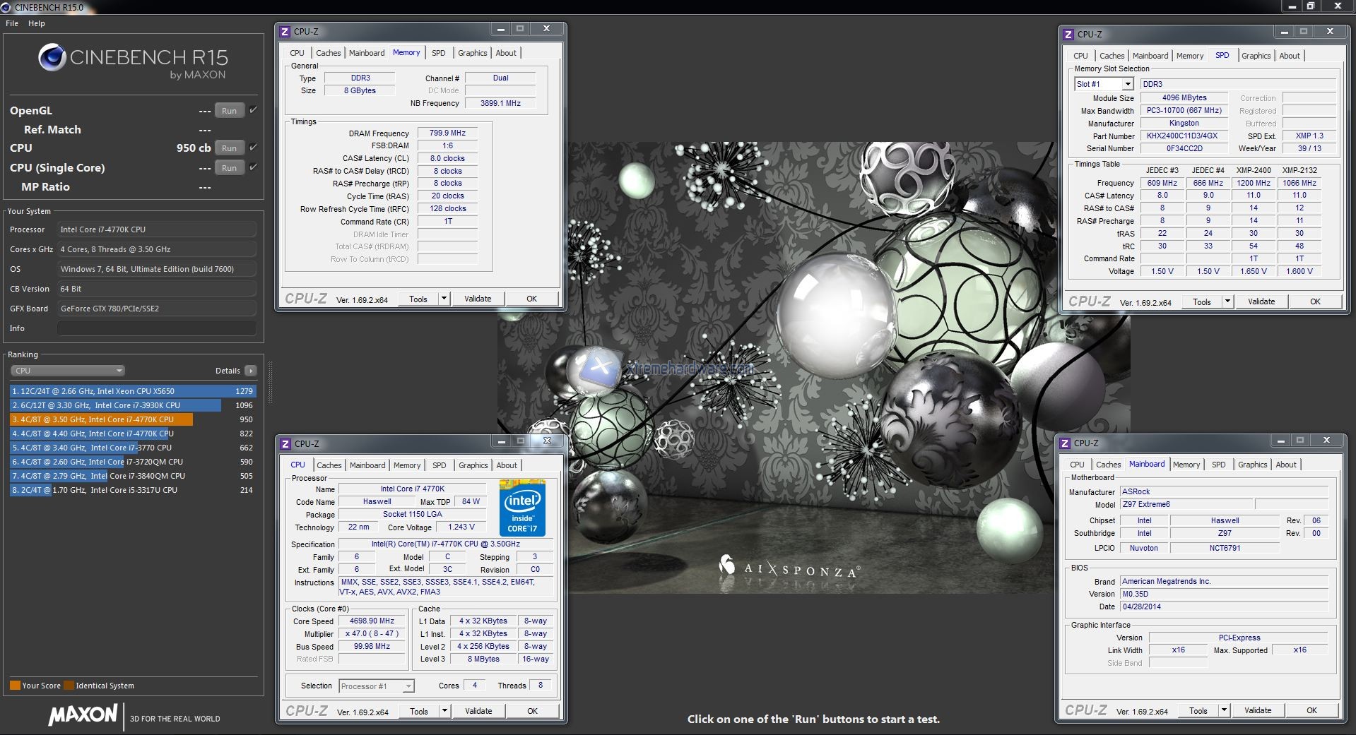Open the Help menu in Cinebench

point(37,23)
